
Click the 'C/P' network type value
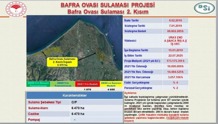point(74,102)
